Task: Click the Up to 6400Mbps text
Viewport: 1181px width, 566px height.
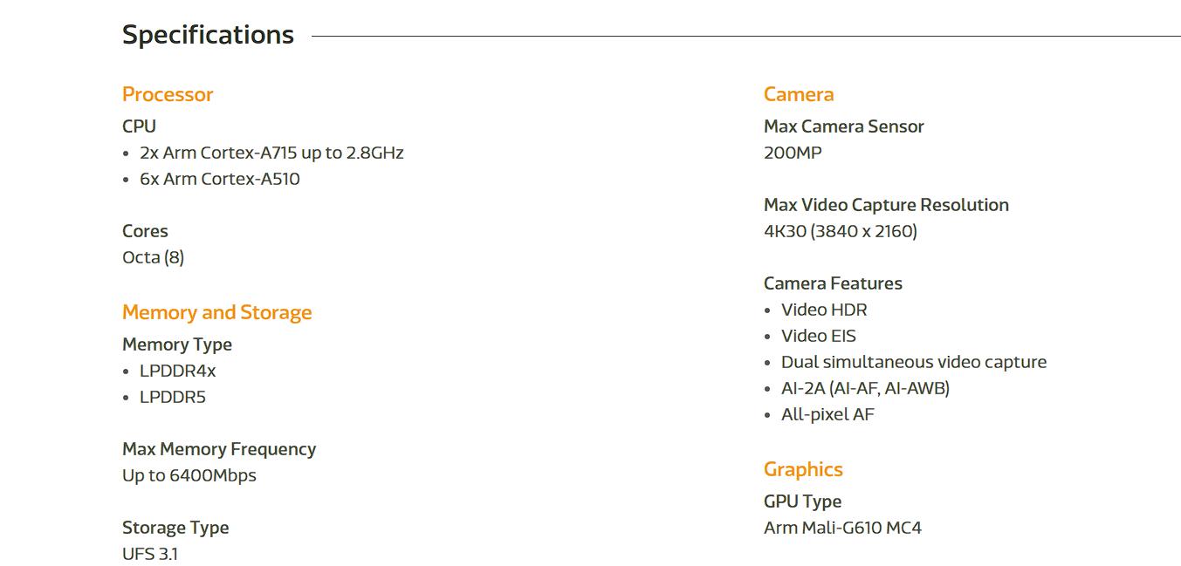Action: tap(189, 475)
